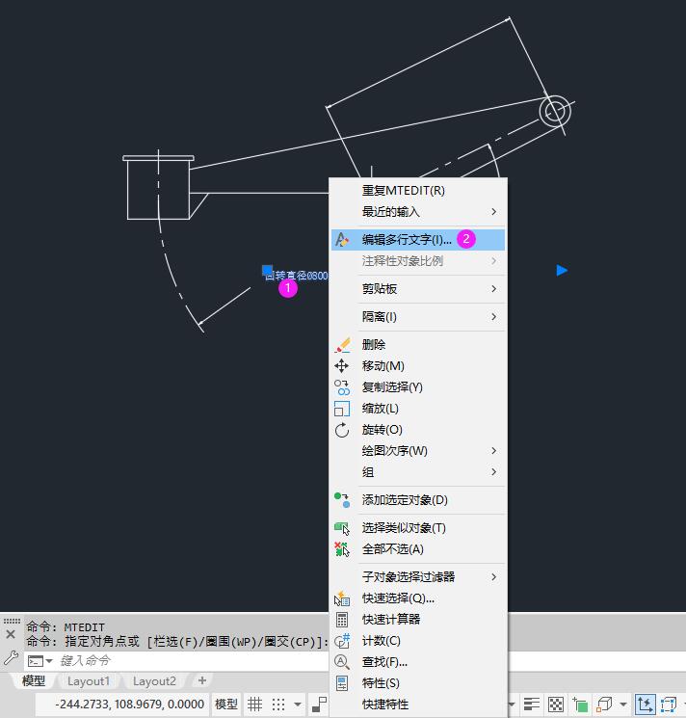The image size is (686, 718).
Task: Choose 缩放(L) in context menu
Action: coord(418,409)
